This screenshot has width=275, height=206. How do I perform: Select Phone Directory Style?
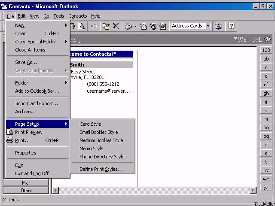(x=102, y=156)
